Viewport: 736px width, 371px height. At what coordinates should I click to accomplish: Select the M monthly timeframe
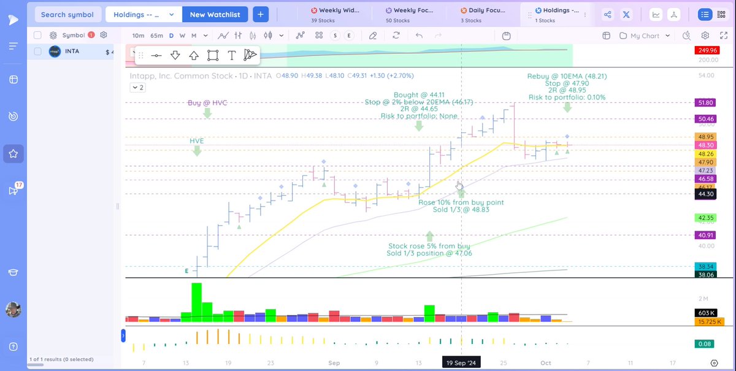(x=193, y=36)
